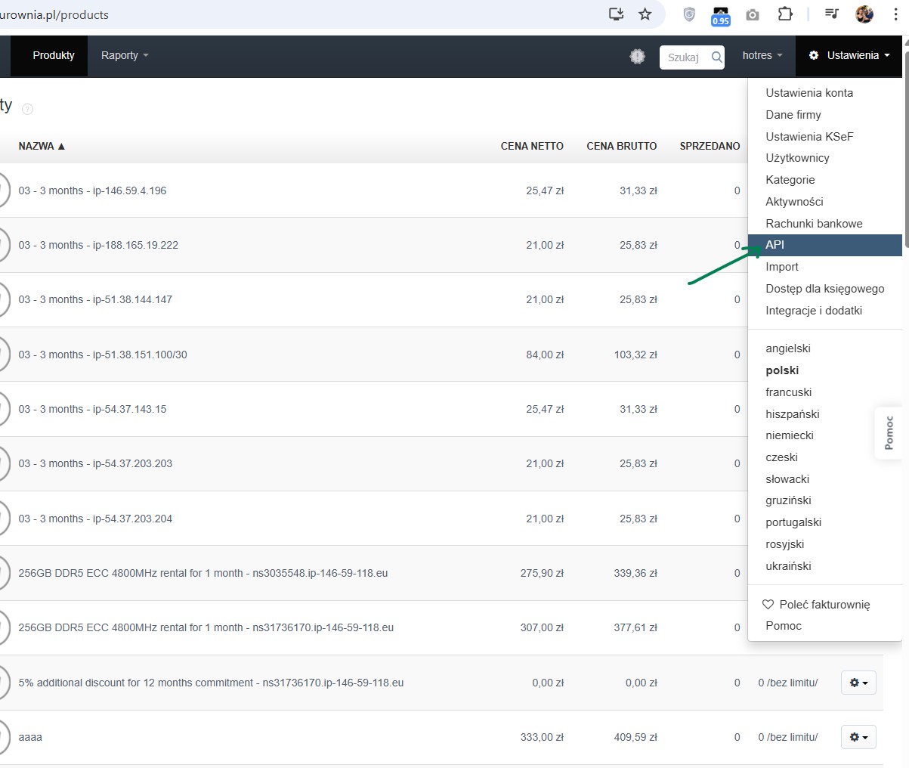Image resolution: width=909 pixels, height=768 pixels.
Task: Click the help question mark beside page title
Action: pyautogui.click(x=27, y=109)
